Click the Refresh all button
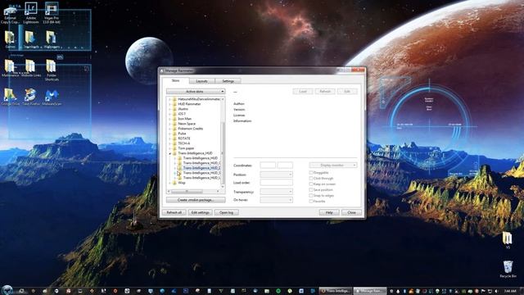 pos(174,212)
